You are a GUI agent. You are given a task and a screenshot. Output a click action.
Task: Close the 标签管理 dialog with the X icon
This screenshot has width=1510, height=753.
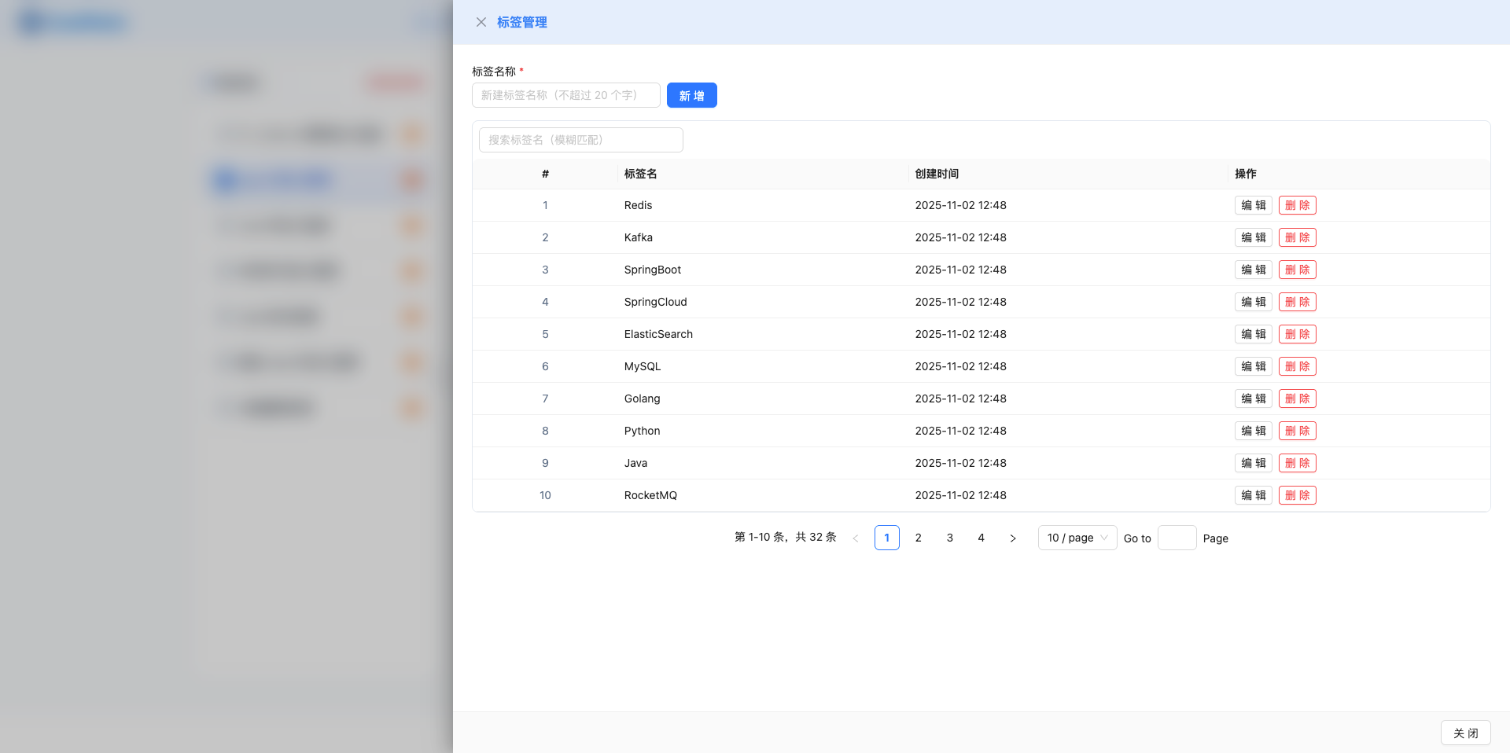coord(481,22)
